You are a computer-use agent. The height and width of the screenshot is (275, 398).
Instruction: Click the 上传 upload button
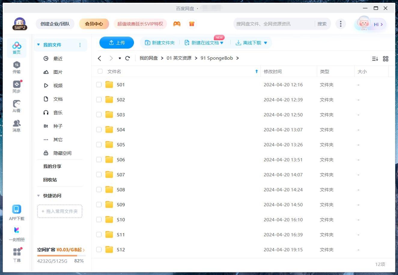click(117, 43)
